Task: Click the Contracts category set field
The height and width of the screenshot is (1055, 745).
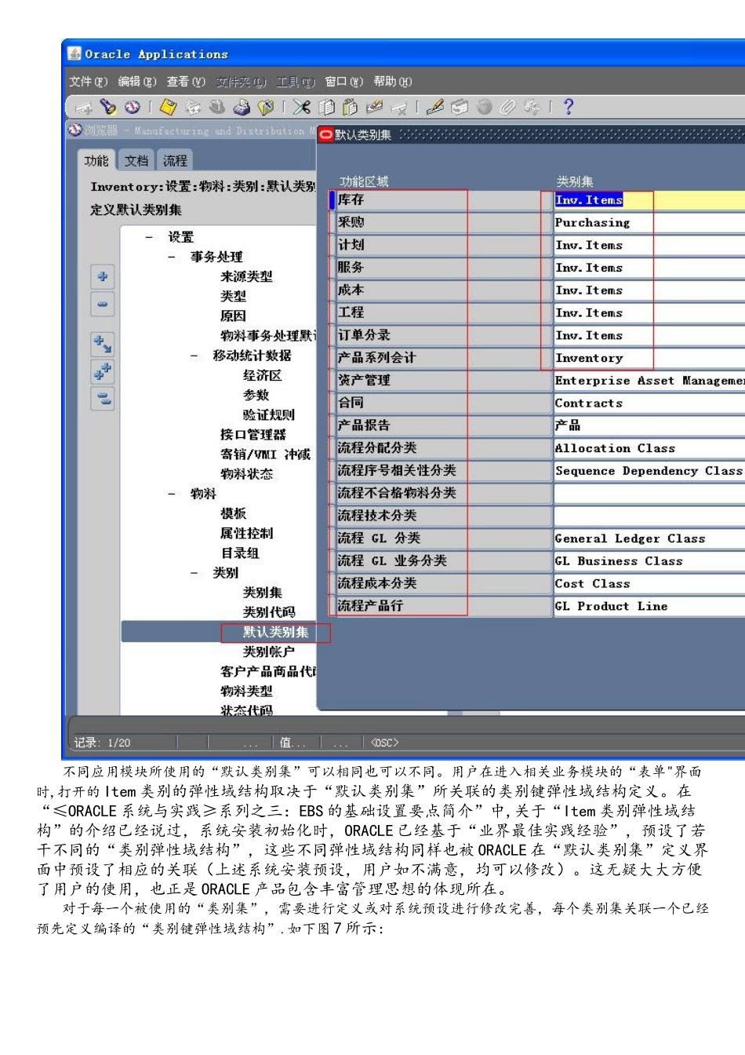Action: (649, 403)
